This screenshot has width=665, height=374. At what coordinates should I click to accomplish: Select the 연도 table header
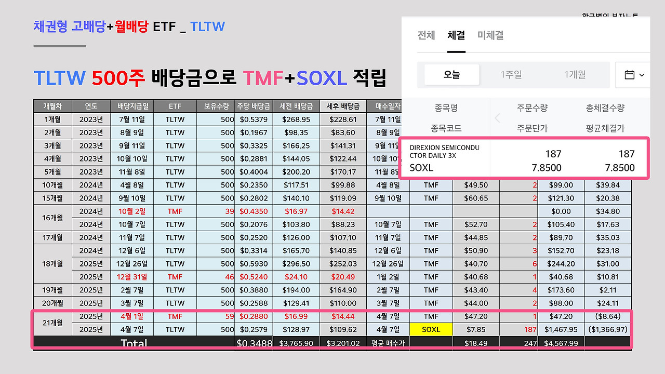(91, 106)
